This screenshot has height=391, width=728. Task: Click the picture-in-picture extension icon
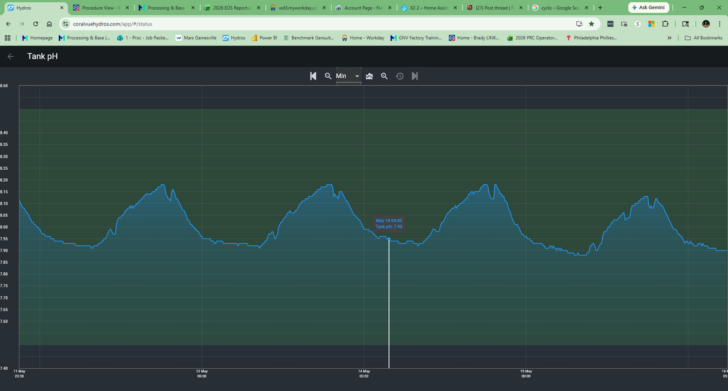coord(624,24)
